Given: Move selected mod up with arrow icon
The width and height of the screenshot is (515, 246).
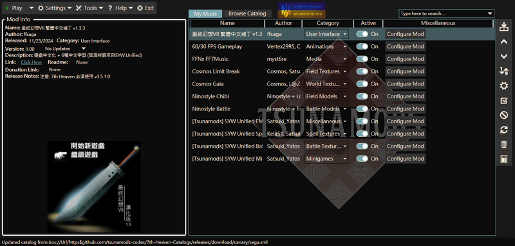Looking at the screenshot, I should [503, 42].
